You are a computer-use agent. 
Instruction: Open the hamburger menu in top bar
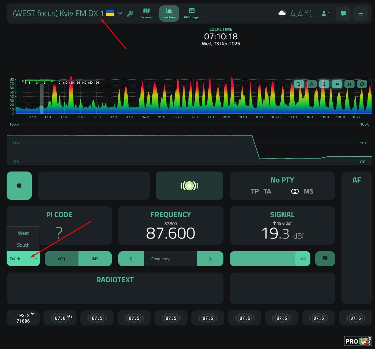(x=361, y=14)
